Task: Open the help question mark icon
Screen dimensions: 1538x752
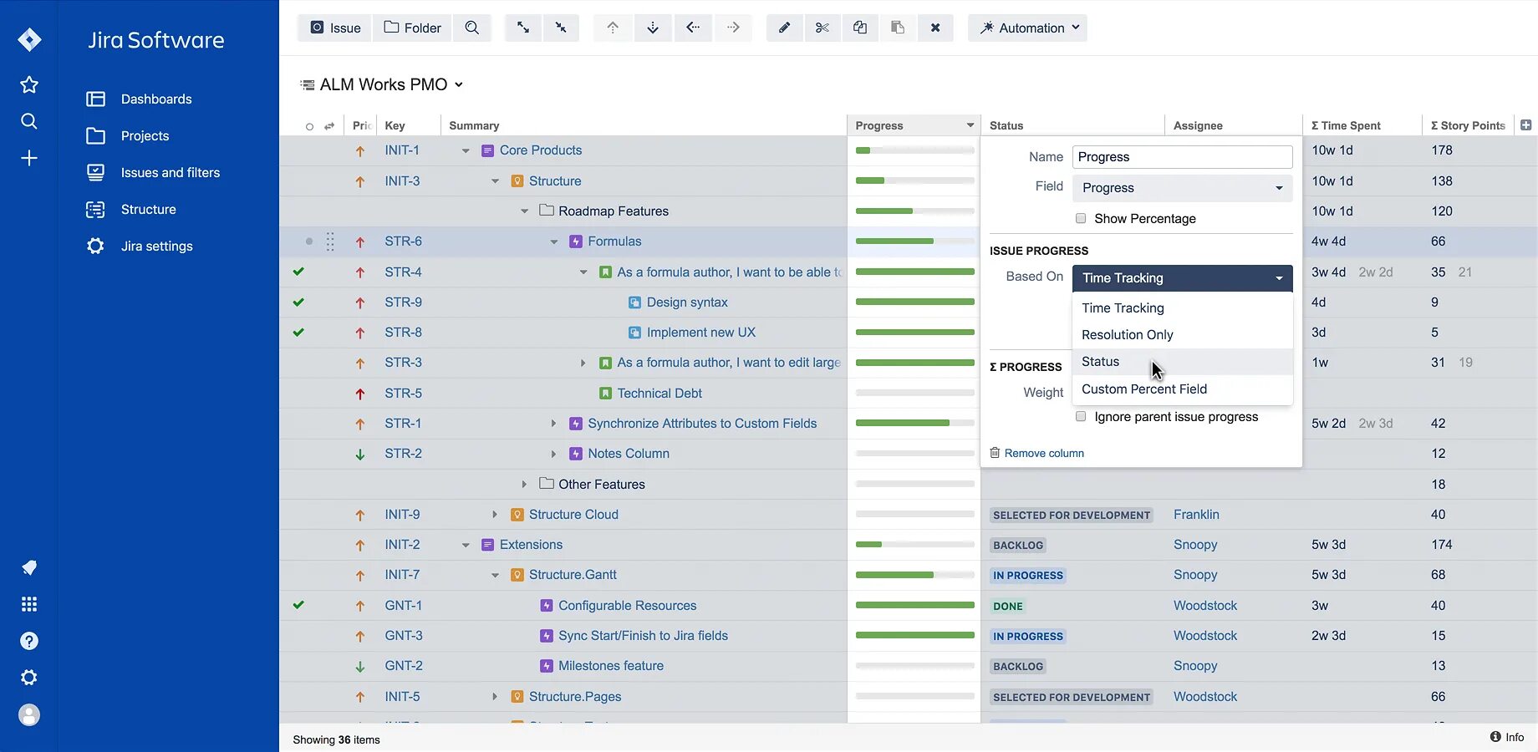Action: (29, 641)
